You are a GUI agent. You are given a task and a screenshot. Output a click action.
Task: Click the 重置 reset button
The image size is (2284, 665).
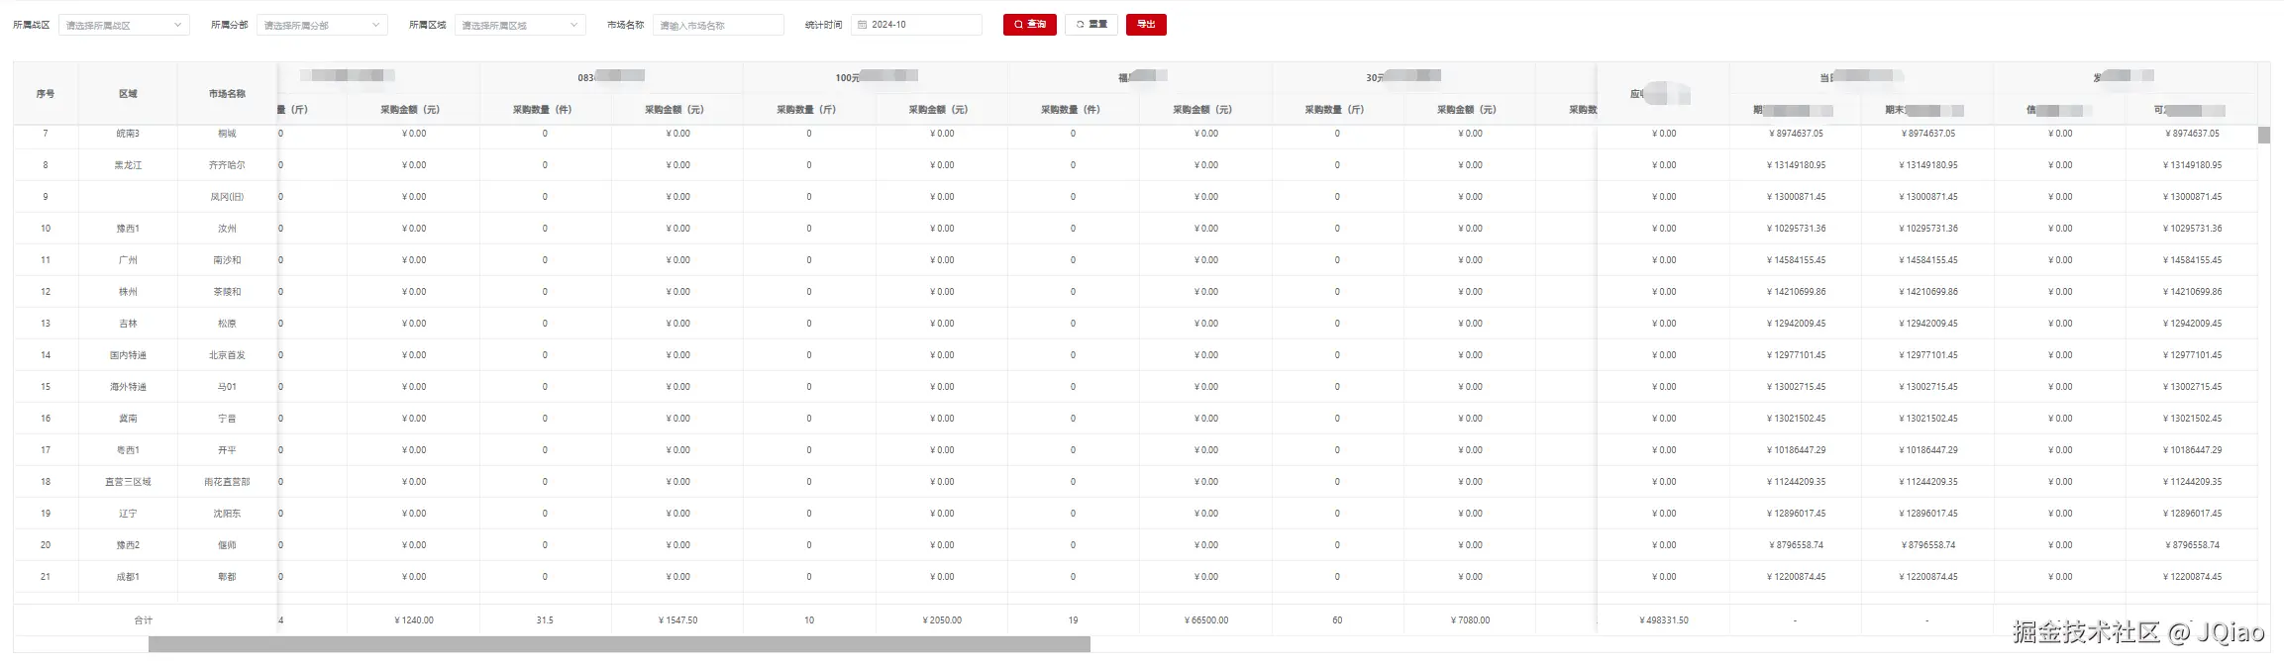pos(1091,25)
